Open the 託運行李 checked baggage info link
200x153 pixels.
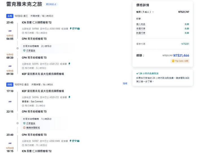click(x=141, y=33)
